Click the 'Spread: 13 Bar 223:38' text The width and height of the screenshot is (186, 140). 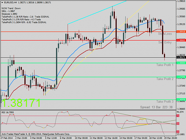(x=156, y=107)
